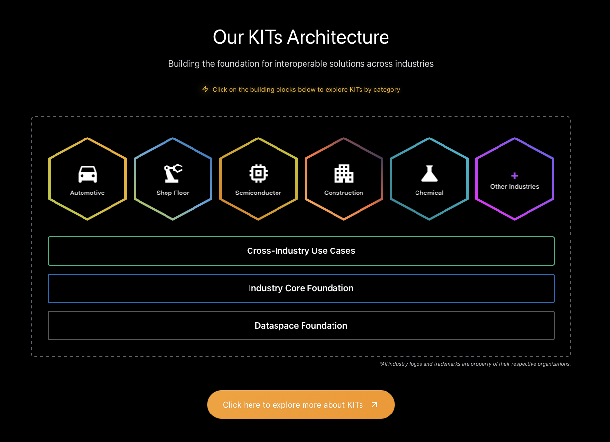Viewport: 610px width, 442px height.
Task: Open the Semiconductor chip icon
Action: (258, 173)
